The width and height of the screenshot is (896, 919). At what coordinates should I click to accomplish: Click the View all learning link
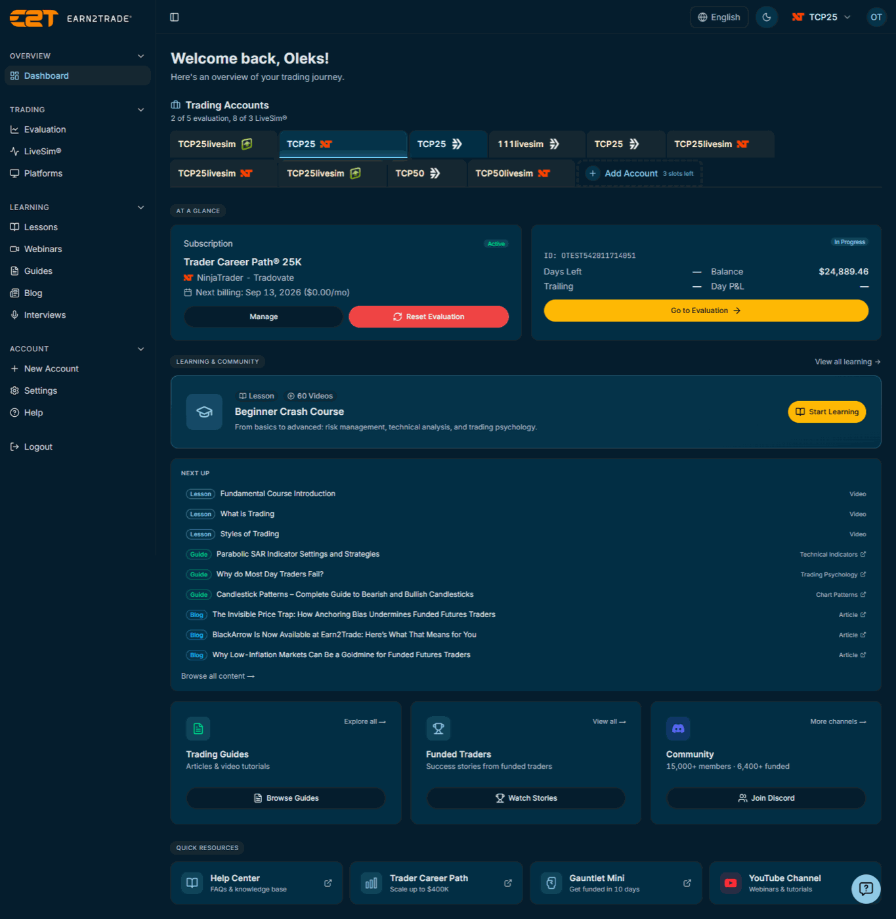[847, 362]
